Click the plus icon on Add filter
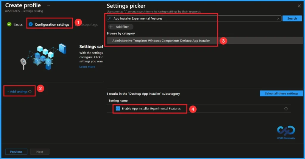The width and height of the screenshot is (305, 159). [111, 26]
